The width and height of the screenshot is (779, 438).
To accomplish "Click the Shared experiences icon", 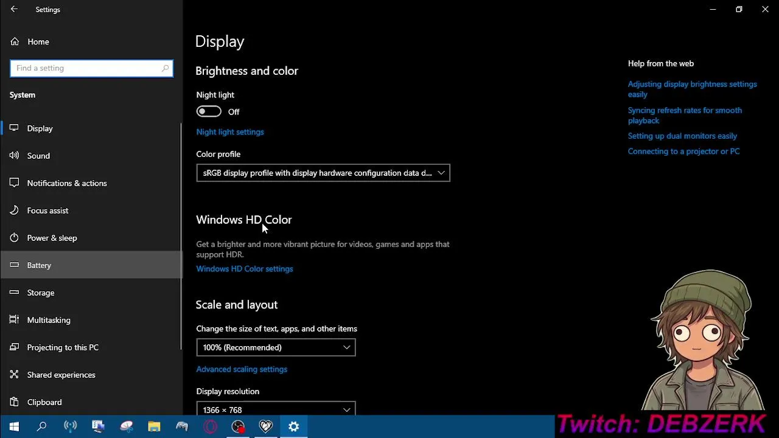I will 15,375.
